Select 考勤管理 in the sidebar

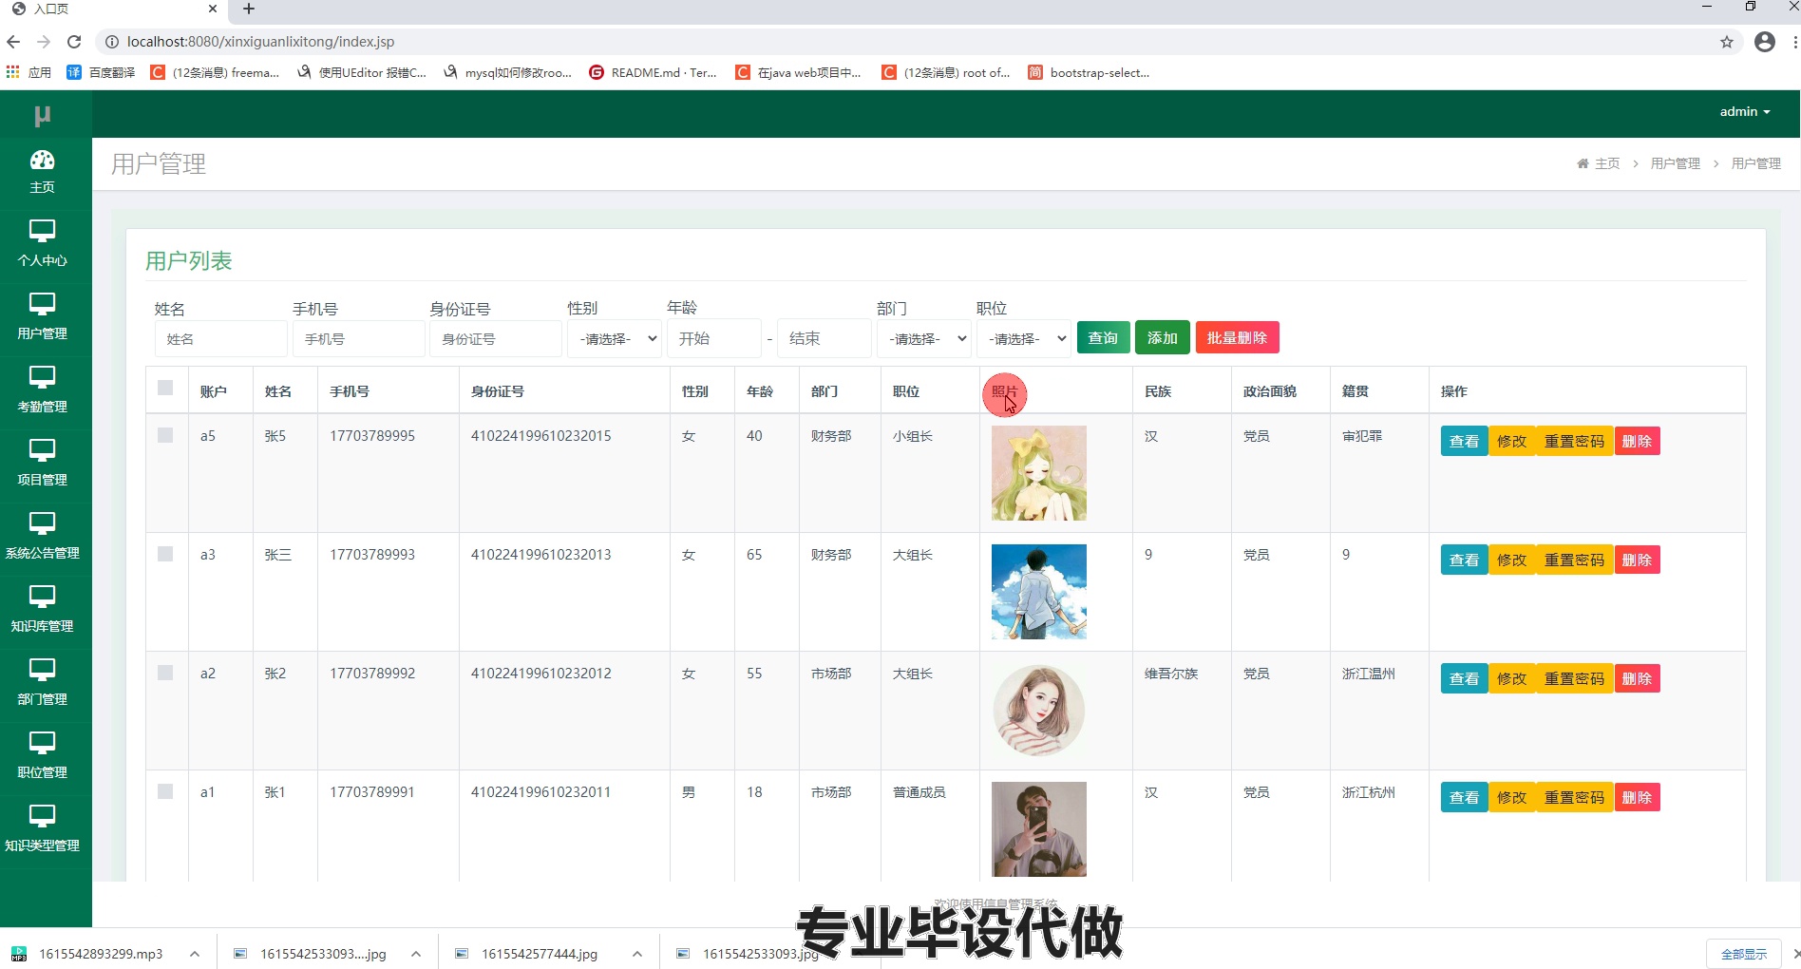42,390
